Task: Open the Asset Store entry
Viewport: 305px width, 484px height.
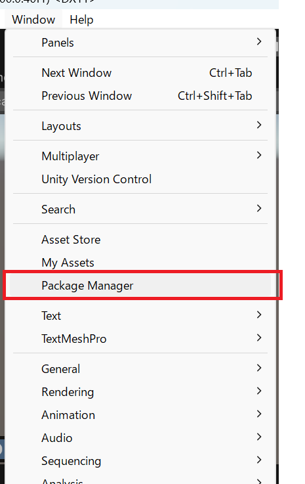Action: (140, 240)
